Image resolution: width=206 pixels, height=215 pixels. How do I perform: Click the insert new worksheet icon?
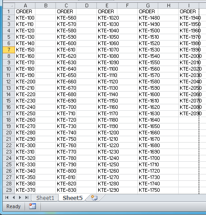click(x=94, y=198)
